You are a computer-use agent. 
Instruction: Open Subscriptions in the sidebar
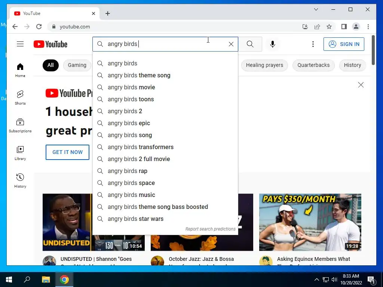pyautogui.click(x=20, y=126)
